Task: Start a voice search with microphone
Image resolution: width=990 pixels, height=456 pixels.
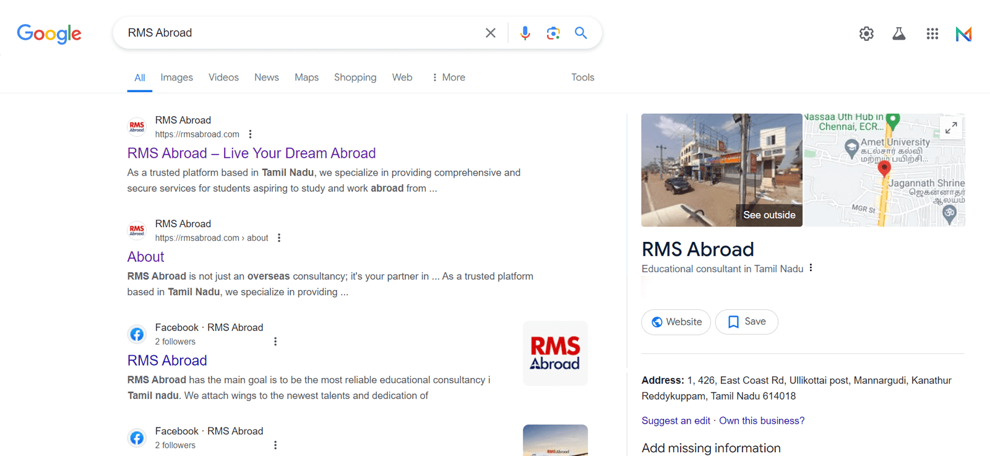Action: [x=525, y=33]
